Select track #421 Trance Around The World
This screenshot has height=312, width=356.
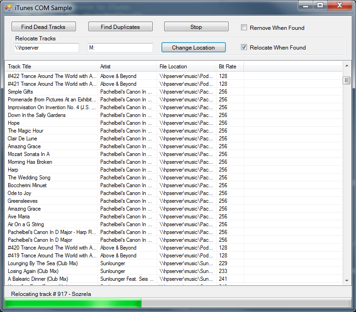(x=173, y=84)
